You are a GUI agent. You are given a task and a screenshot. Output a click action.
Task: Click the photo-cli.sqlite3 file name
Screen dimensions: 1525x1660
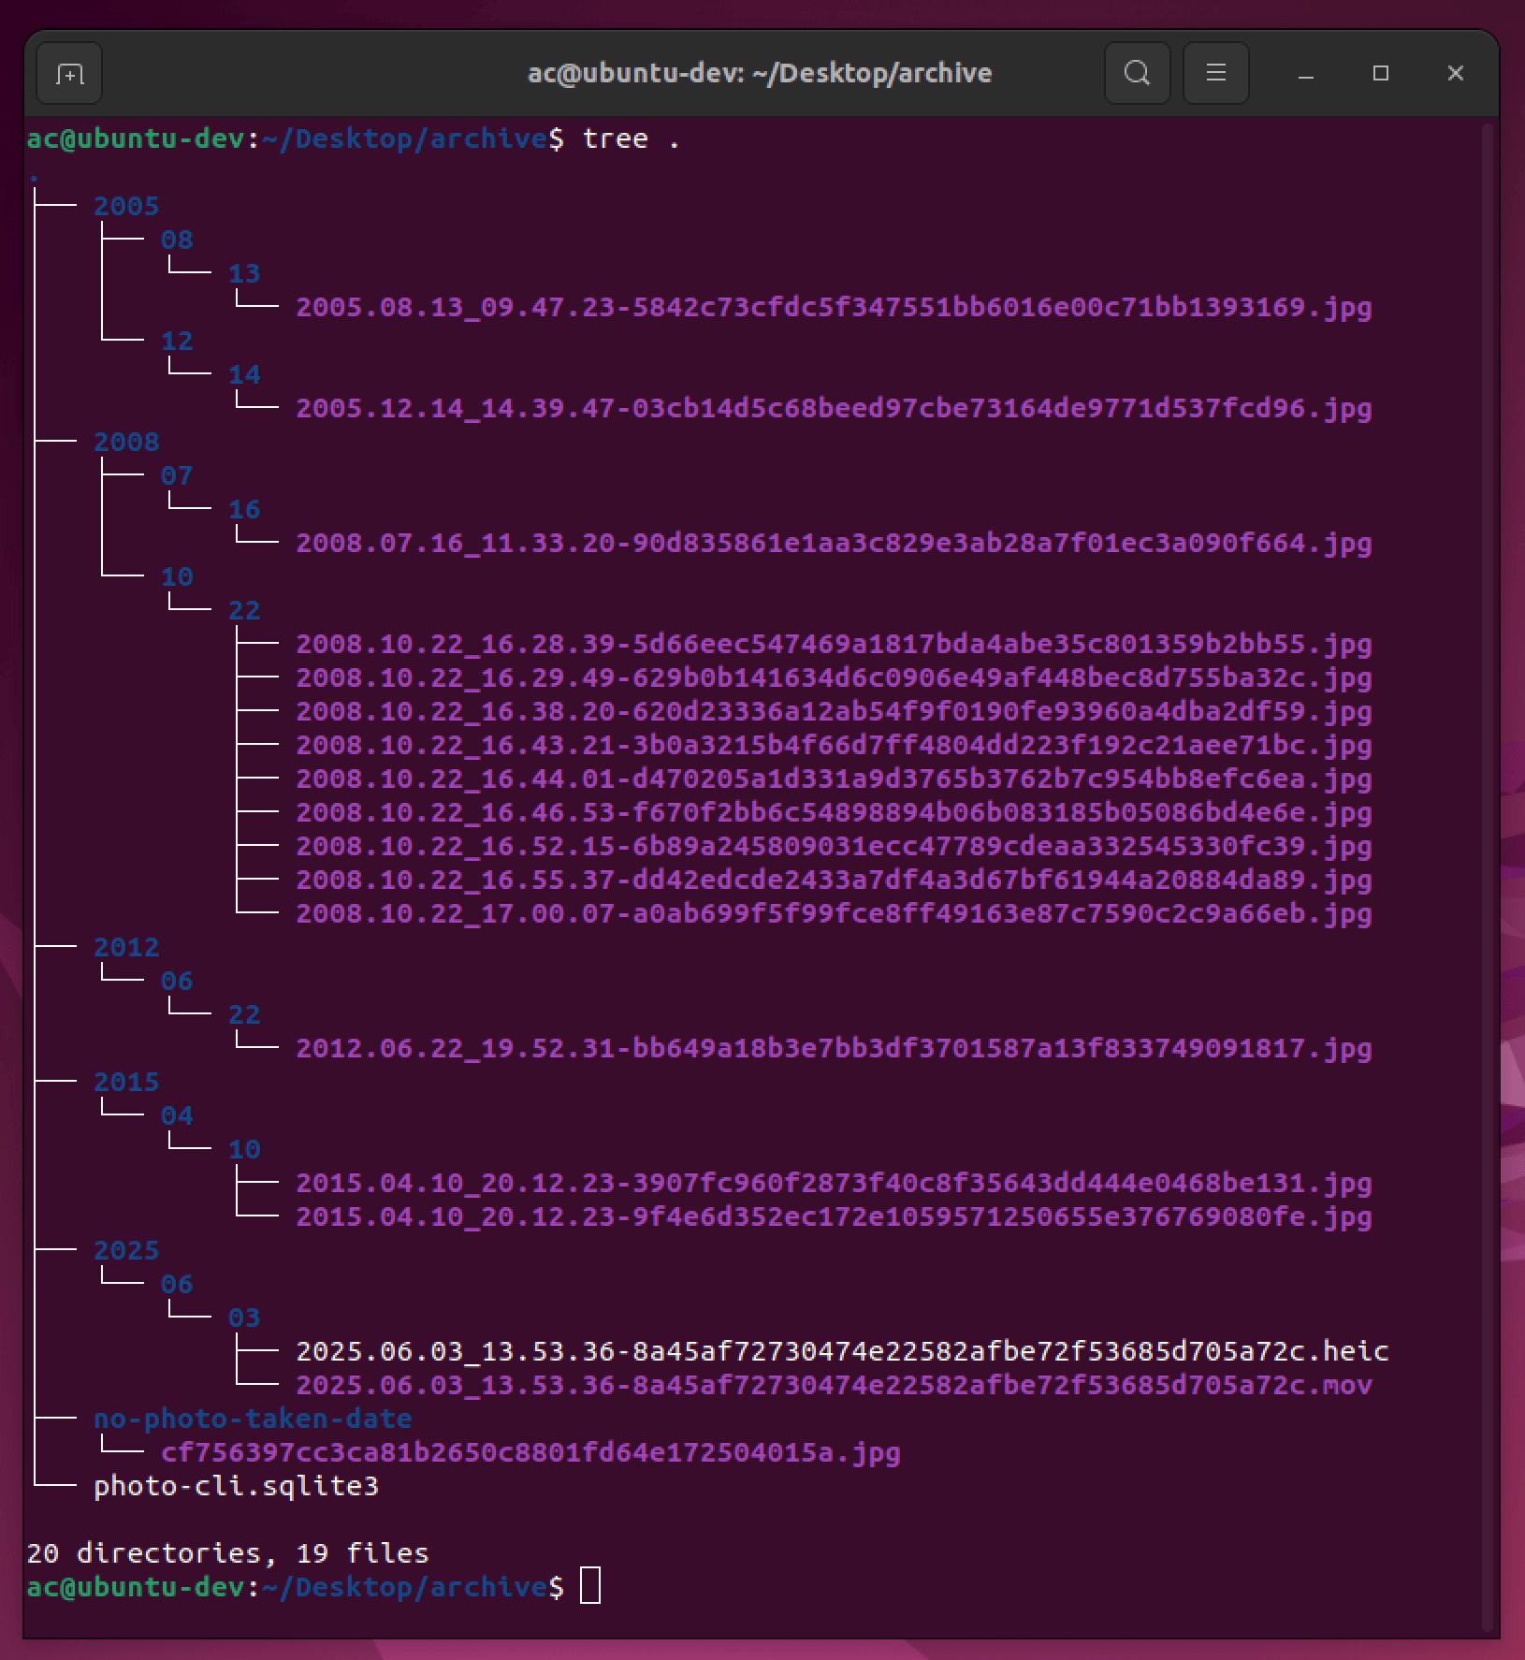pos(236,1486)
